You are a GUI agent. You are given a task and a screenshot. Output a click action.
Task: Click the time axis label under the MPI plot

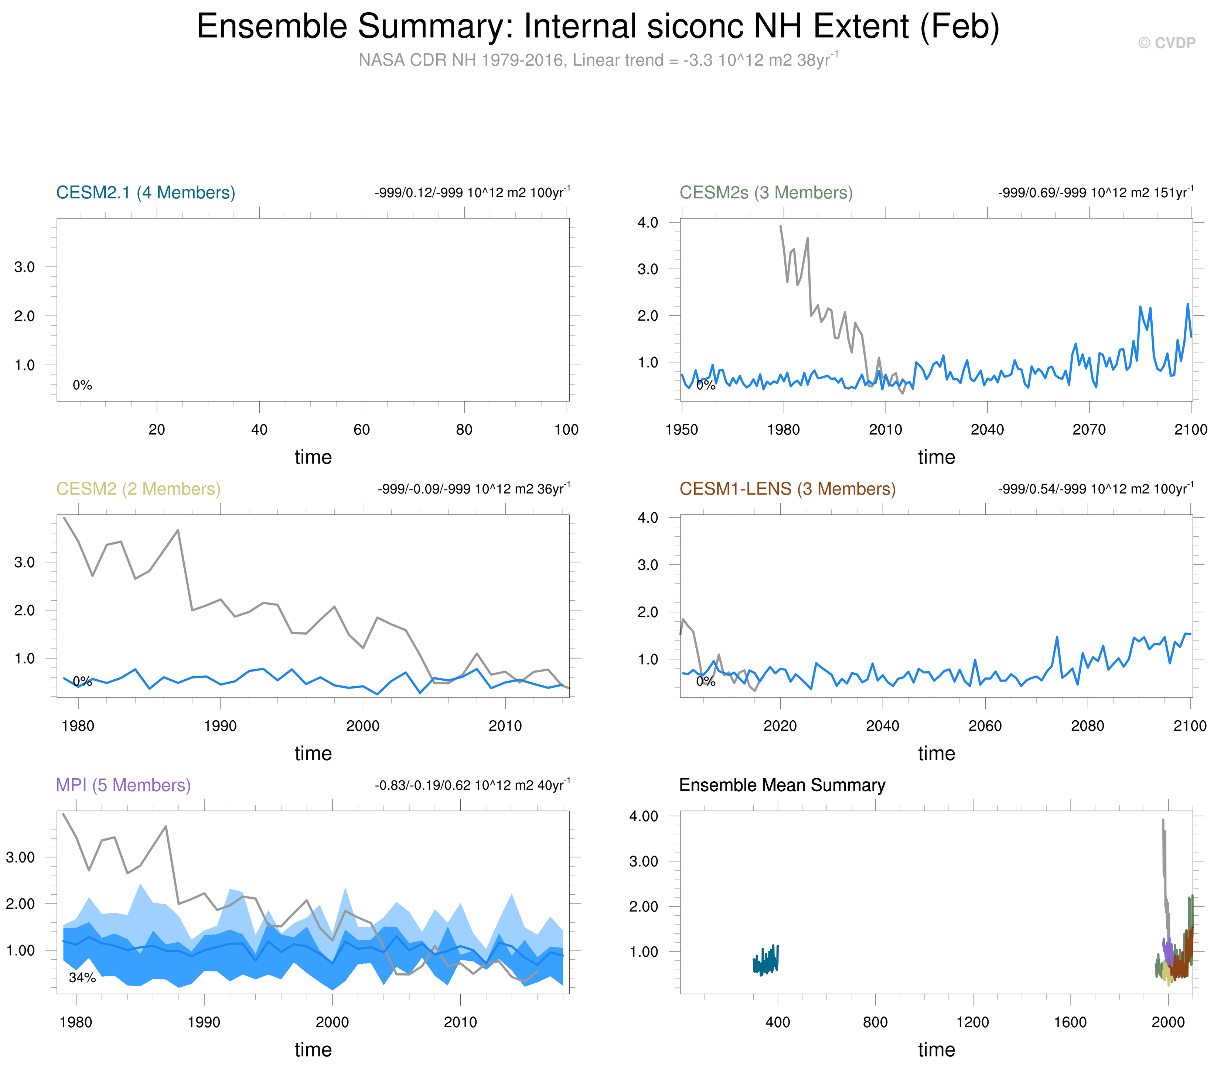click(313, 1049)
